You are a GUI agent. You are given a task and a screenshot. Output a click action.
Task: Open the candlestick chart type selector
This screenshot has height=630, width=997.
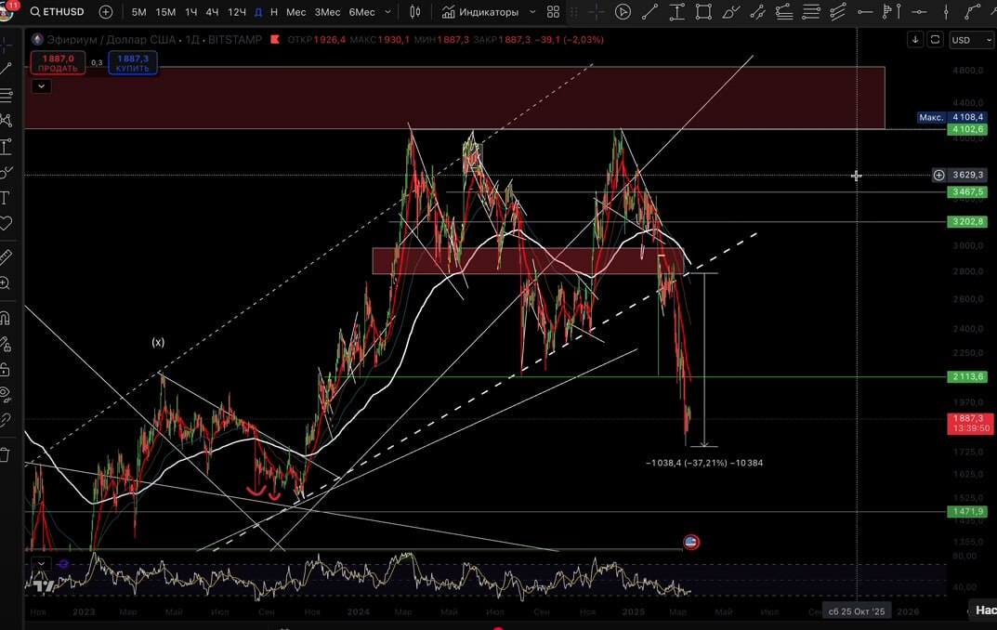click(414, 11)
